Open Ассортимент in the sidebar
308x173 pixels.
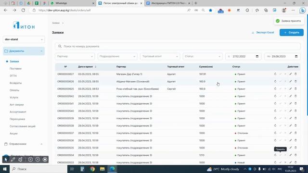(18, 112)
